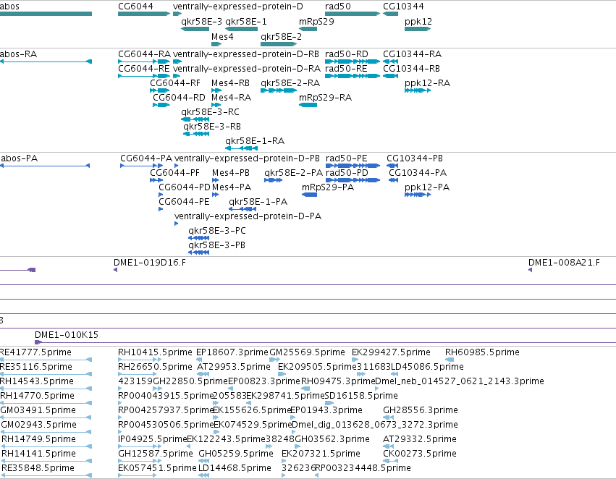616x479 pixels.
Task: Click ppk12-RA transcript
Action: pyautogui.click(x=418, y=90)
